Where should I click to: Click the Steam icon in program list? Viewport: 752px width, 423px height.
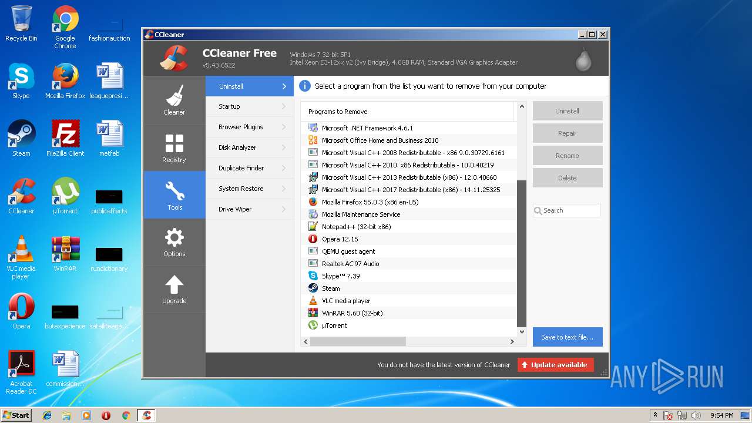(313, 288)
